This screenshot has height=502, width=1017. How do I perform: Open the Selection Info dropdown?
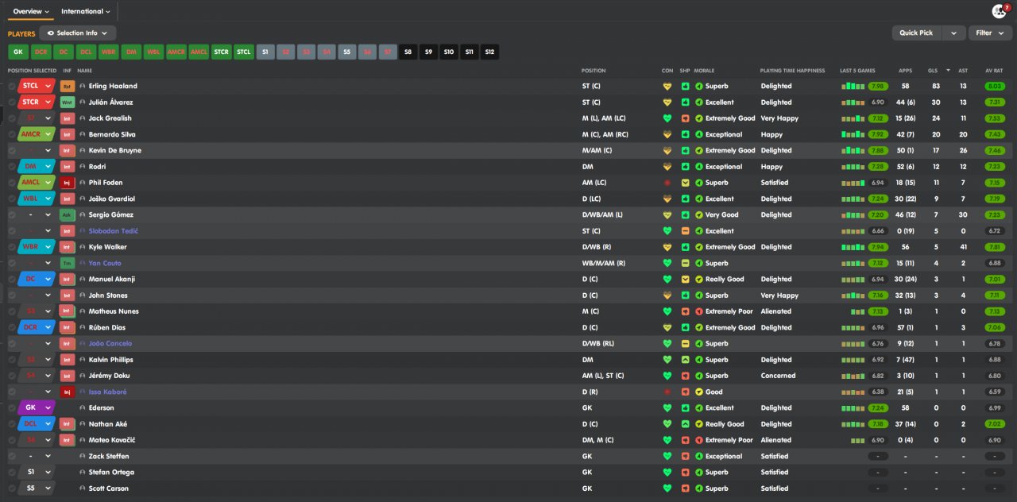click(x=78, y=33)
